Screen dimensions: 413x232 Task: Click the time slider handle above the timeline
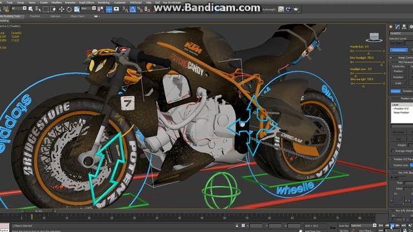pos(39,211)
